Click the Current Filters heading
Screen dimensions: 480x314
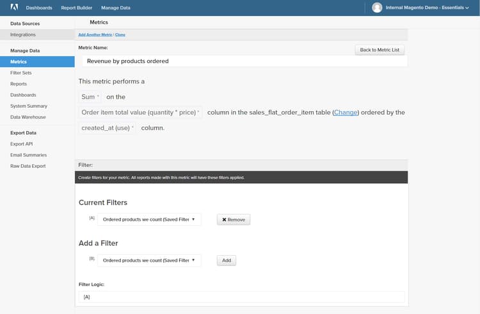pos(103,202)
